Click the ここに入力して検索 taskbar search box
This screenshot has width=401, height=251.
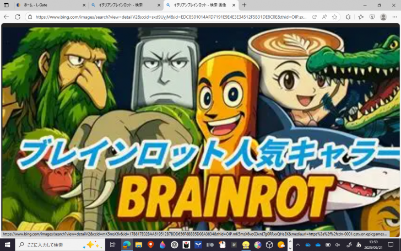click(x=60, y=244)
